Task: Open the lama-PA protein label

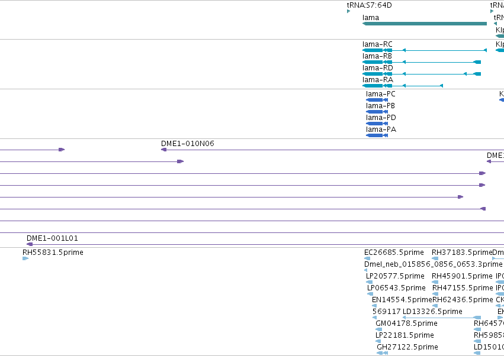Action: click(381, 130)
